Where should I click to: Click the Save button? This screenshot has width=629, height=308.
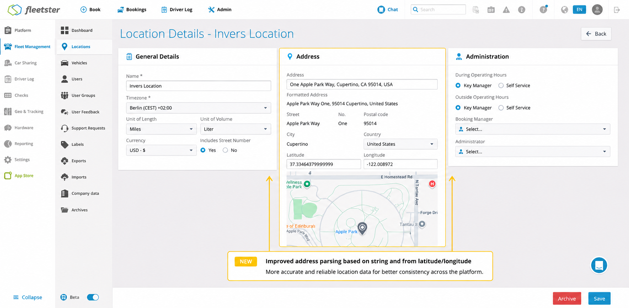click(x=599, y=299)
